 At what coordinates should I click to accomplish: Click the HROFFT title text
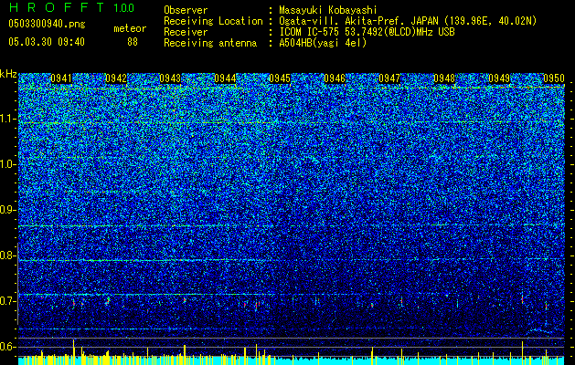(57, 7)
